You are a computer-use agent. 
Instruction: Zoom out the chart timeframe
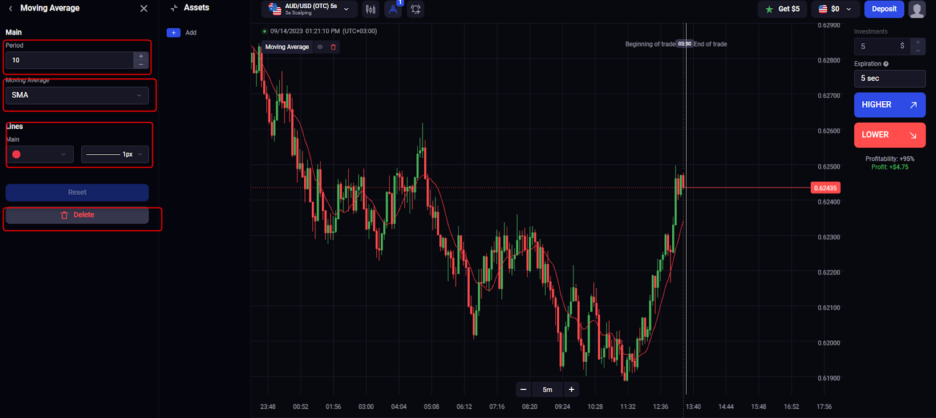(524, 389)
